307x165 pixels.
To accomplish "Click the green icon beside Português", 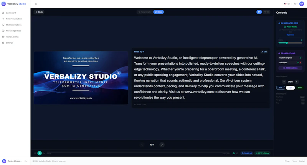I will (298, 62).
